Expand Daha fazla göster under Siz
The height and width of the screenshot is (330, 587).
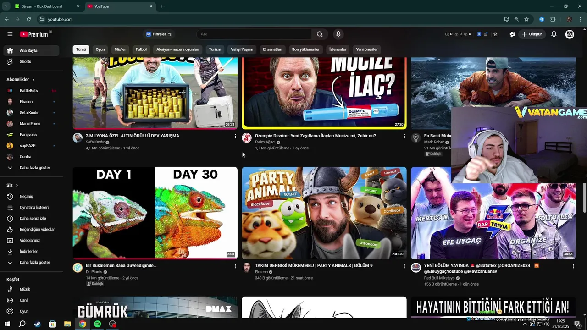point(32,262)
